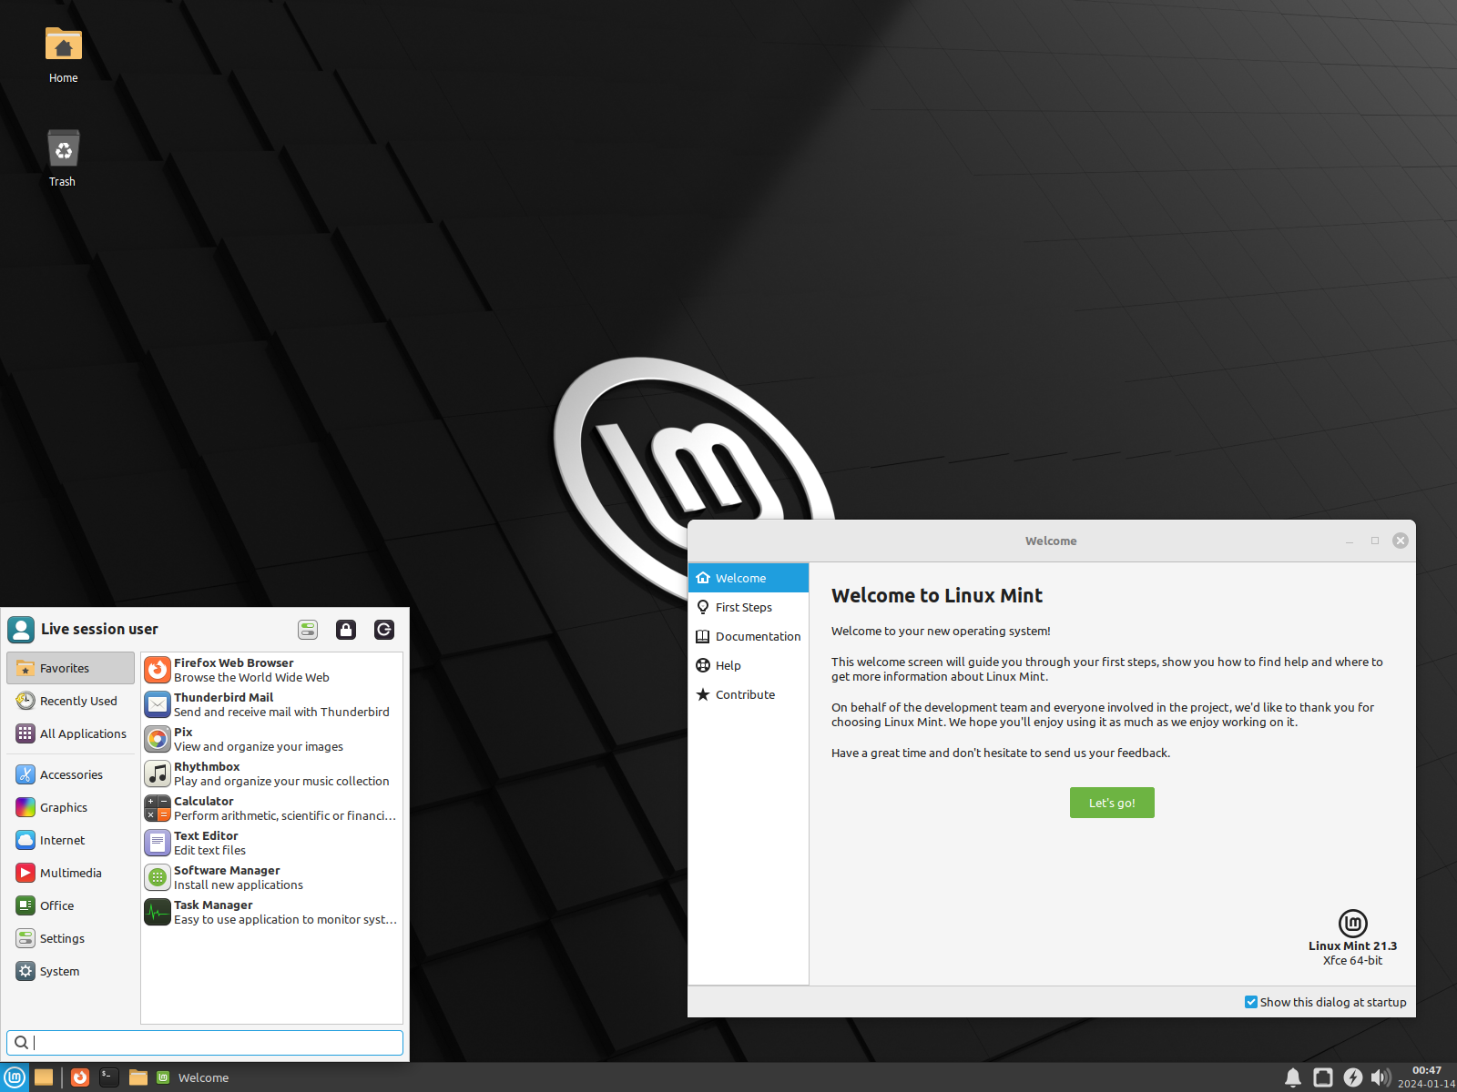Open notifications bell in system tray
The width and height of the screenshot is (1457, 1092).
click(1293, 1077)
